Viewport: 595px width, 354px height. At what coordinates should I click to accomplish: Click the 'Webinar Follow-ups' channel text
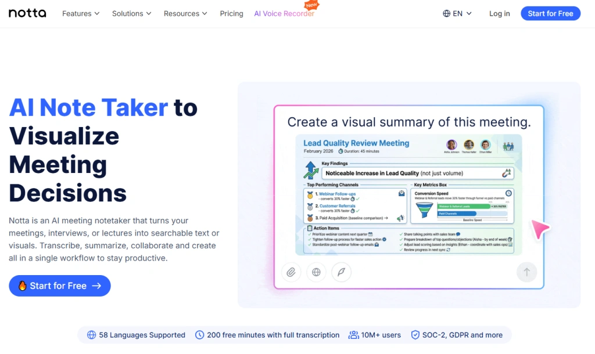tap(337, 194)
